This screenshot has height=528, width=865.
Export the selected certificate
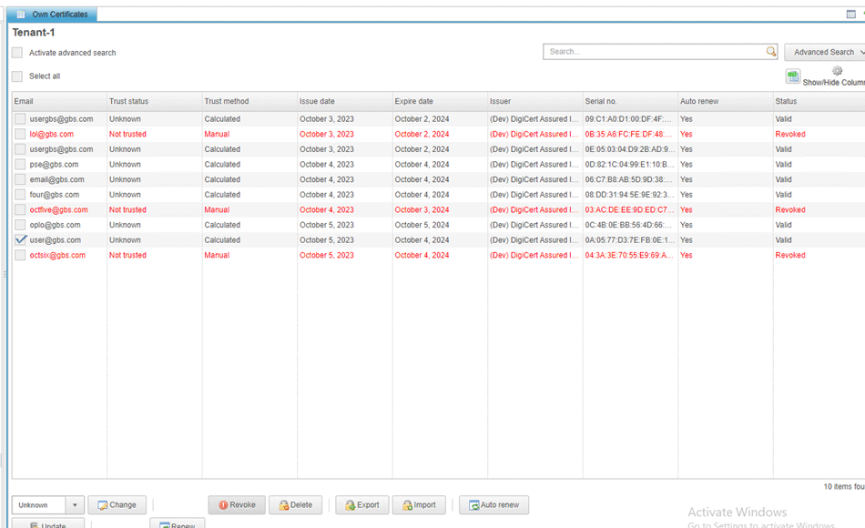pyautogui.click(x=361, y=505)
